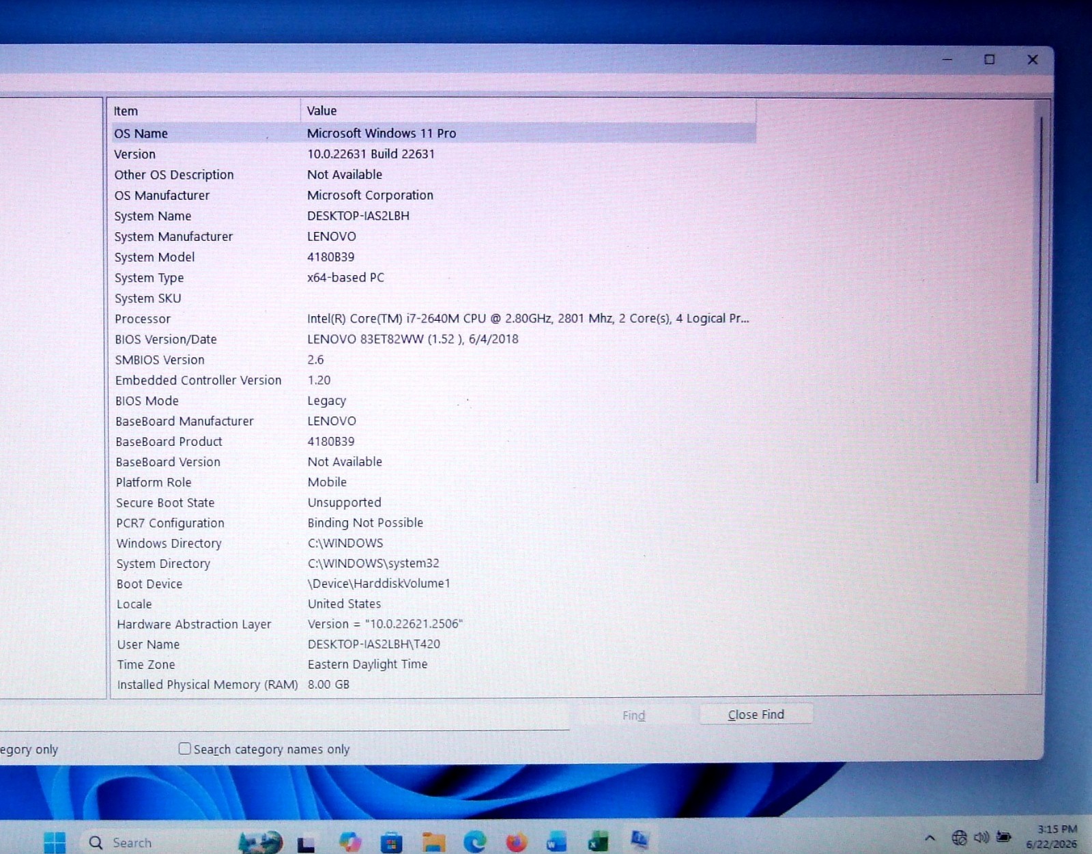Screen dimensions: 1092x854
Task: Select the Version row
Action: click(433, 154)
